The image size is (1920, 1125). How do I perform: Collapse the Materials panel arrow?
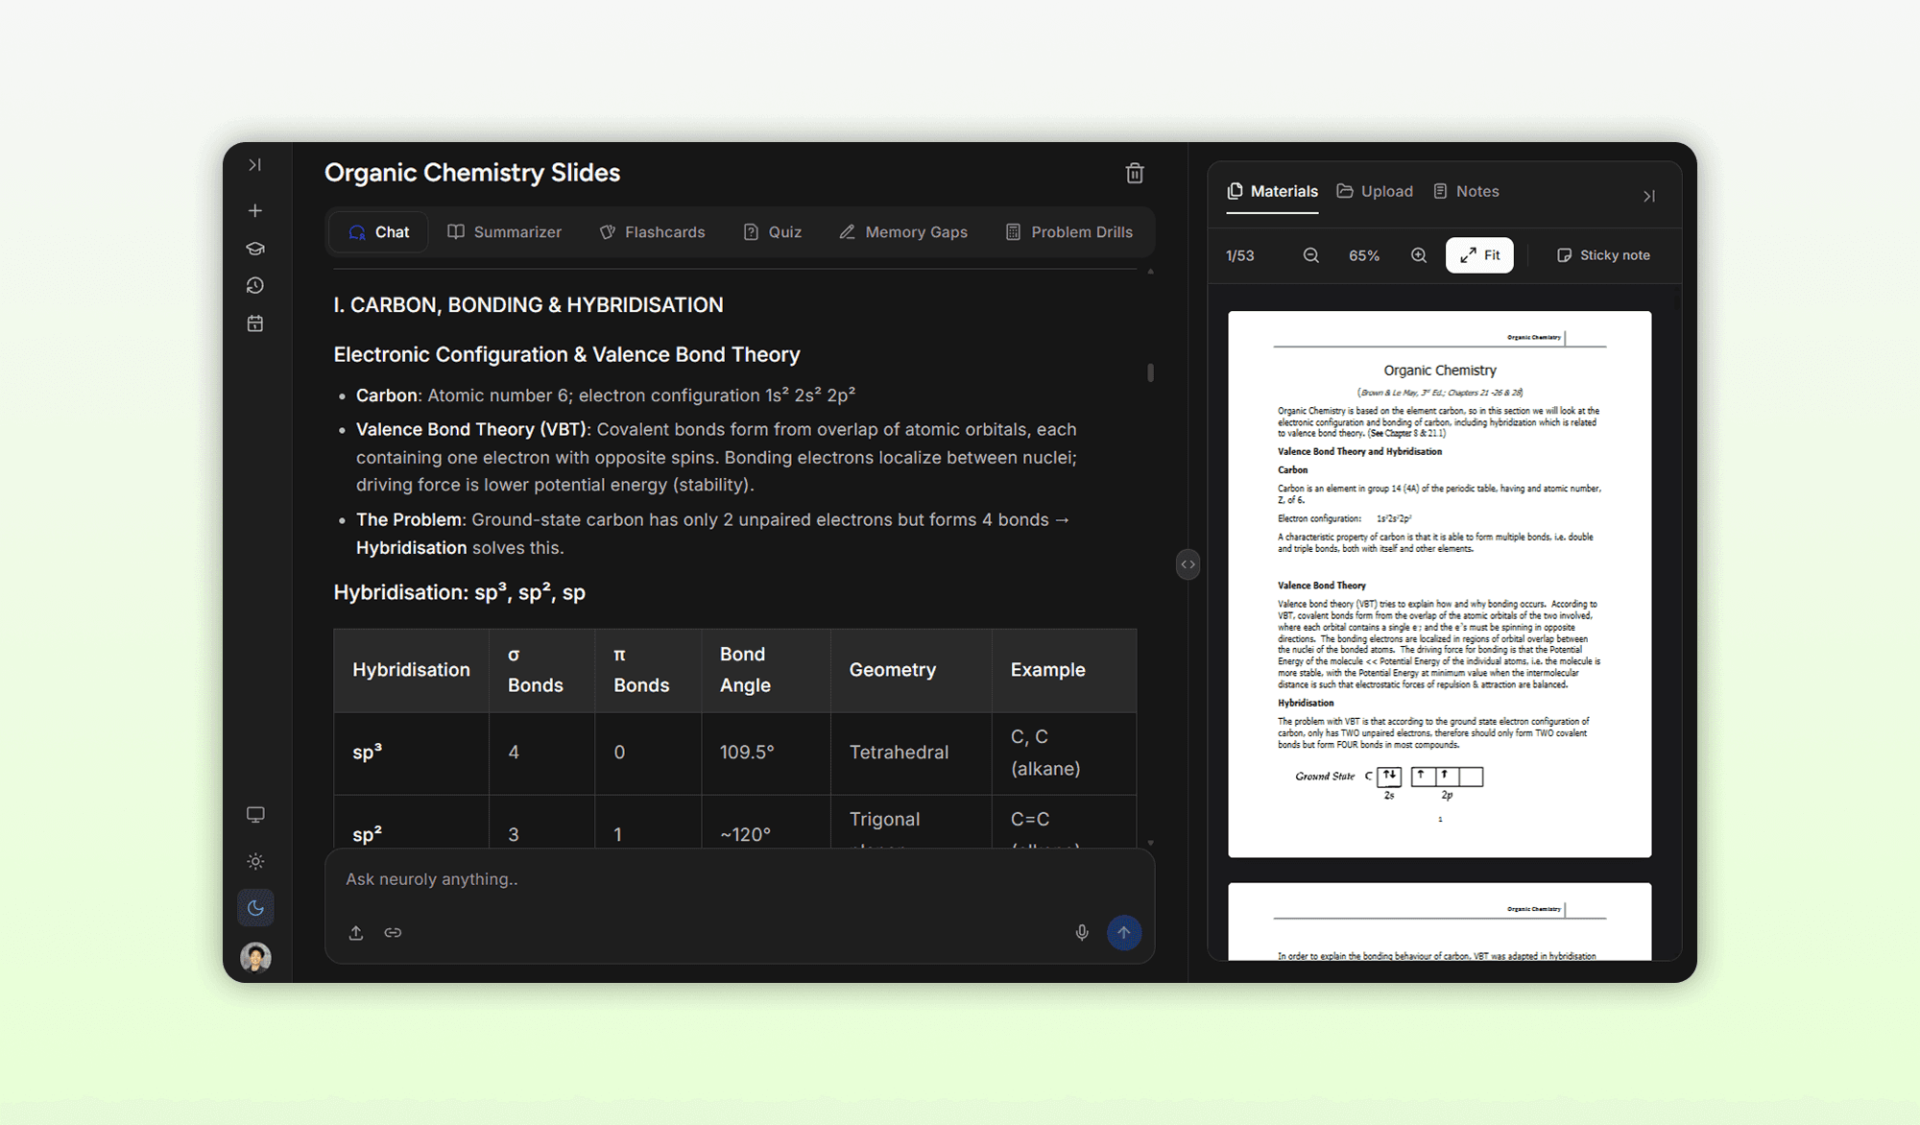[1648, 196]
